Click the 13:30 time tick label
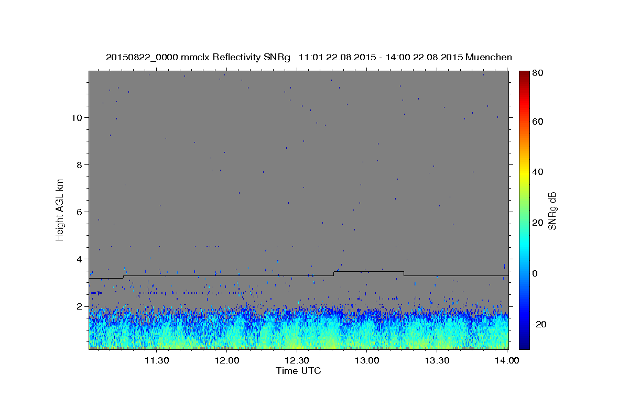 [437, 360]
